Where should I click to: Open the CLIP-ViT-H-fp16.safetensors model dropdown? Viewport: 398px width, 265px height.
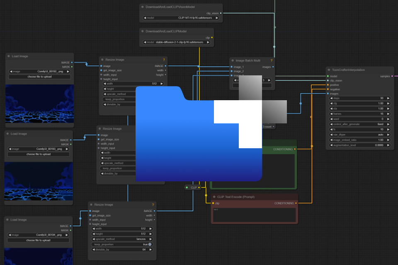click(181, 18)
